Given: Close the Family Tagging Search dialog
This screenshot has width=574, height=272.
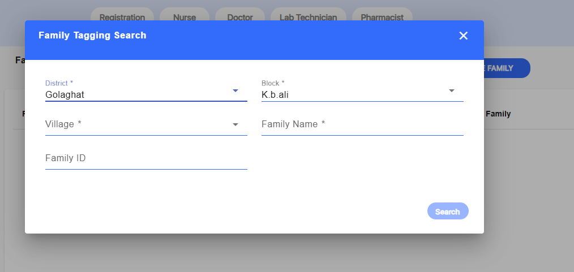Looking at the screenshot, I should click(463, 36).
